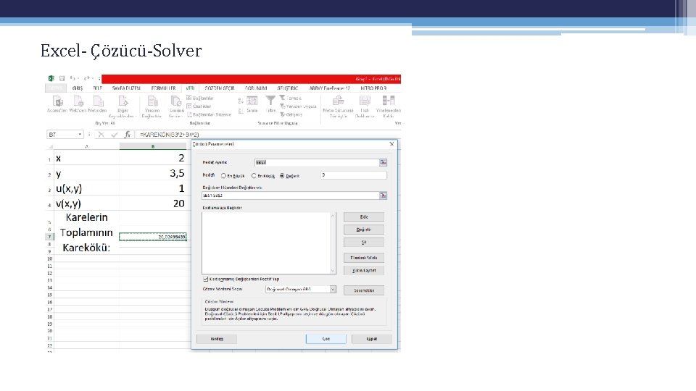Screen dimensions: 696x391
Task: Click the Ekle button in Solver dialog
Action: 364,216
